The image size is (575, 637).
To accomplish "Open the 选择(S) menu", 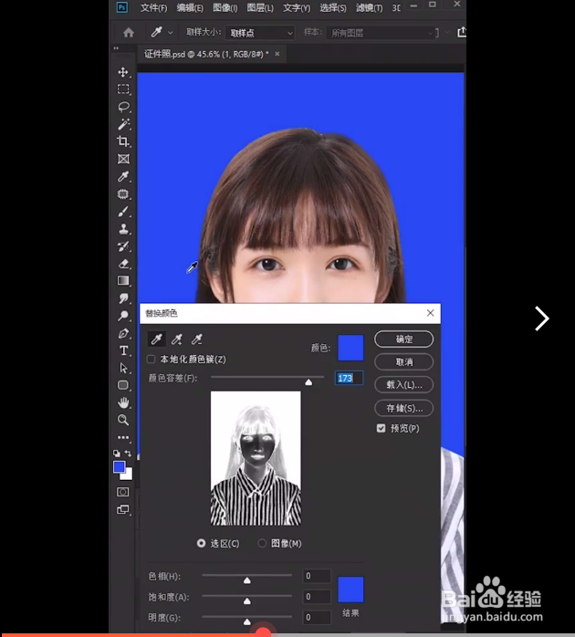I will [333, 7].
